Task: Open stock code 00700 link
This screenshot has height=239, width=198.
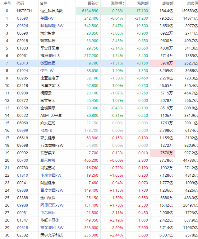Action: [x=22, y=160]
